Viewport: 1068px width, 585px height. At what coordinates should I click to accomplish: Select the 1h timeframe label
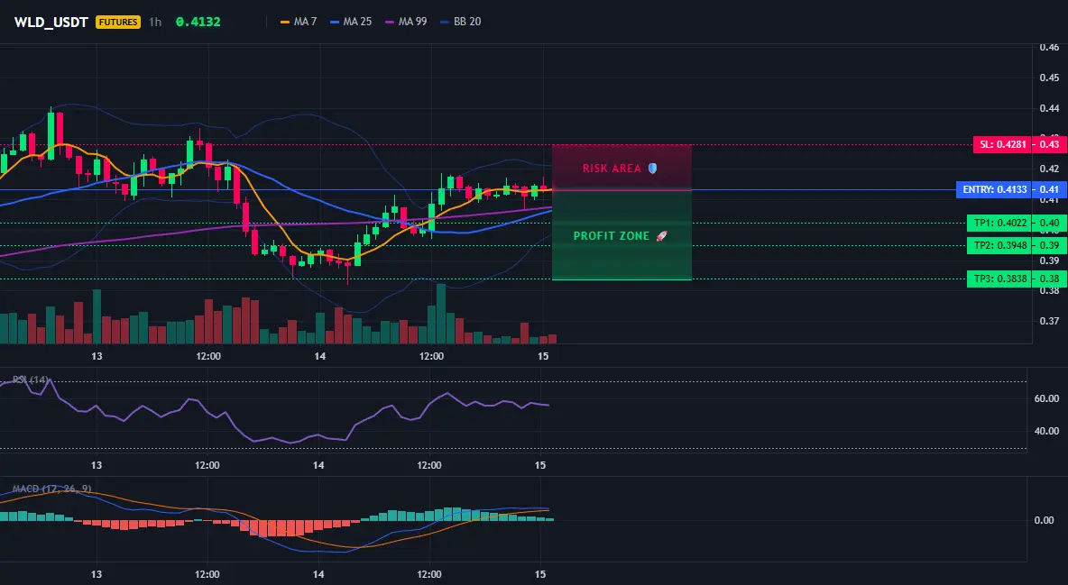coord(155,22)
